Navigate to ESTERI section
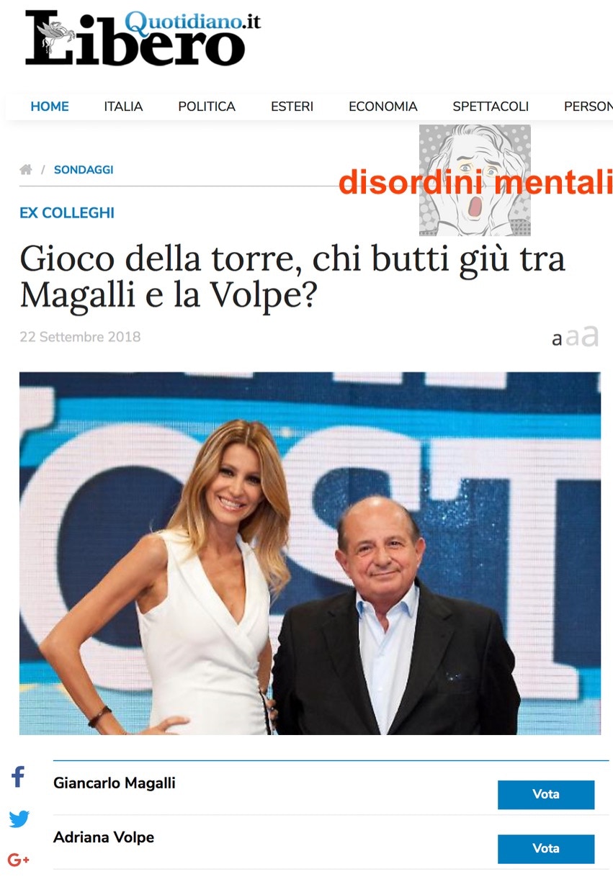This screenshot has width=613, height=887. coord(292,107)
